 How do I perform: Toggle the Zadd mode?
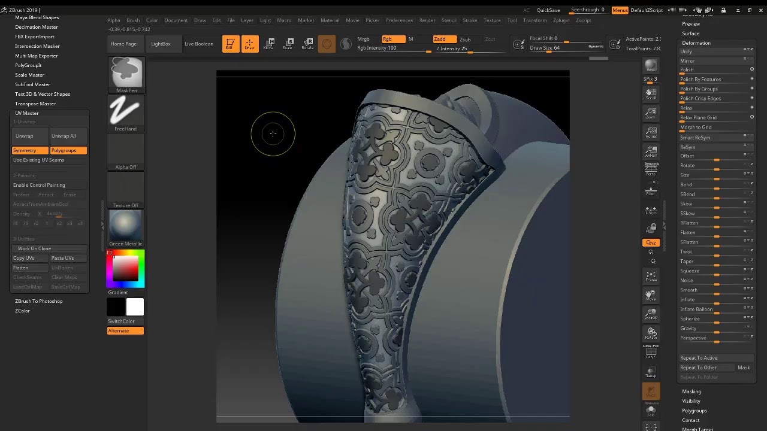tap(445, 39)
